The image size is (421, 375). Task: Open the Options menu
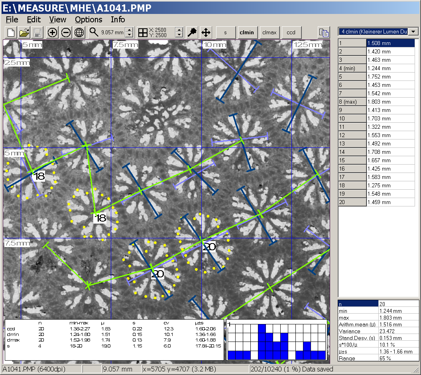tap(89, 20)
